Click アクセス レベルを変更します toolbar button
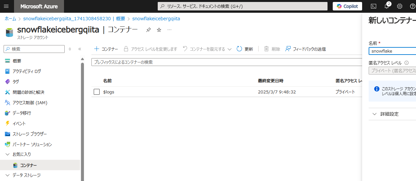The width and height of the screenshot is (416, 181). [x=150, y=49]
